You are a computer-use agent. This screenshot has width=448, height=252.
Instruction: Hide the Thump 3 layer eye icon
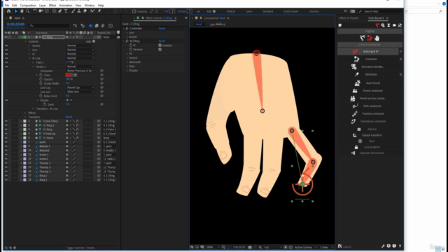[x=6, y=171]
